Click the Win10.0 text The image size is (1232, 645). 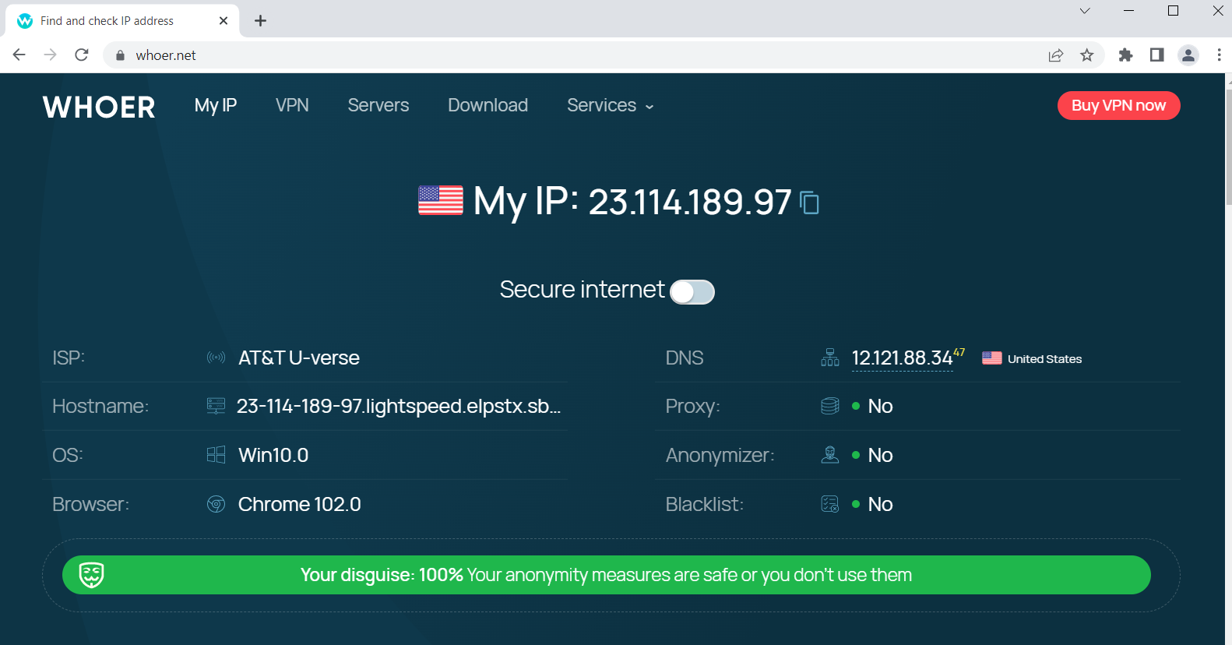pyautogui.click(x=273, y=455)
